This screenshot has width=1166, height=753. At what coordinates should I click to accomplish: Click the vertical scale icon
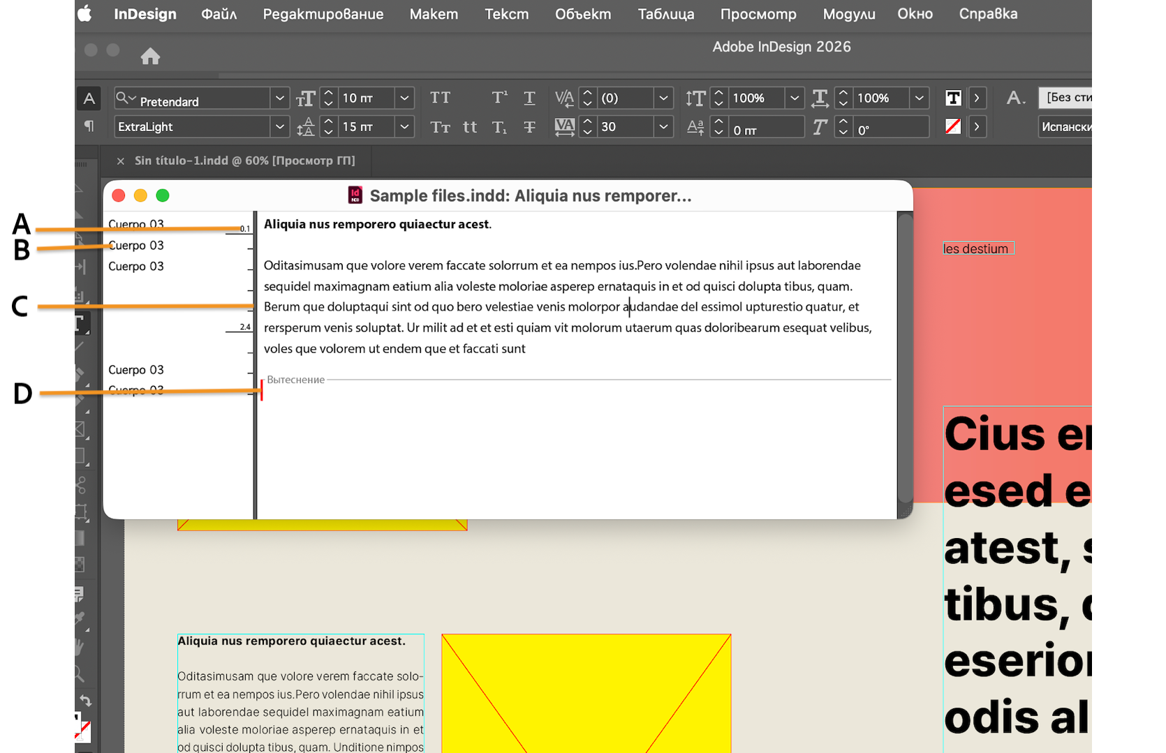coord(695,98)
